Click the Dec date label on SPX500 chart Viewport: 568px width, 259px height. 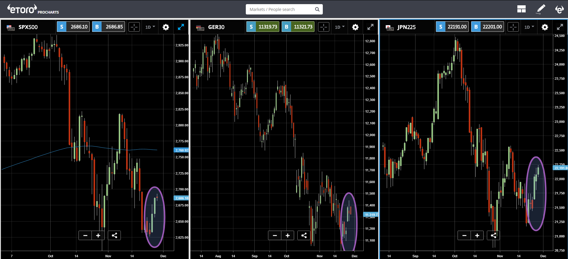coord(163,256)
